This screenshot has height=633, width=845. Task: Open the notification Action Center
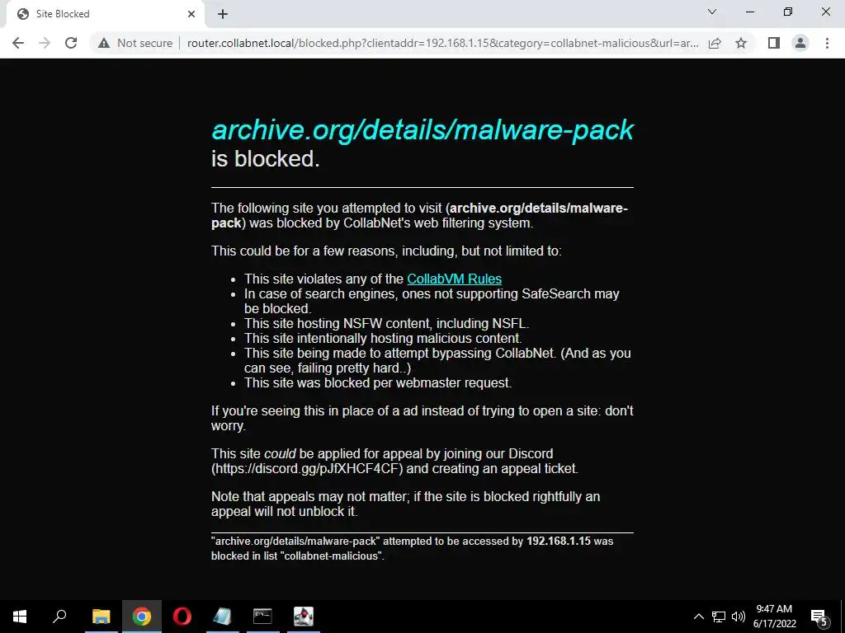(819, 617)
